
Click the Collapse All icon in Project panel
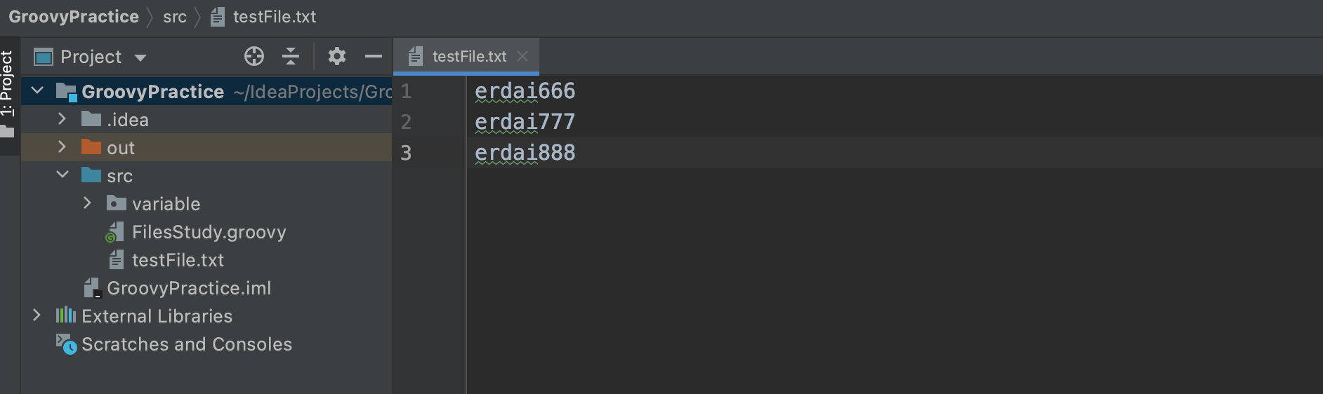click(x=290, y=56)
